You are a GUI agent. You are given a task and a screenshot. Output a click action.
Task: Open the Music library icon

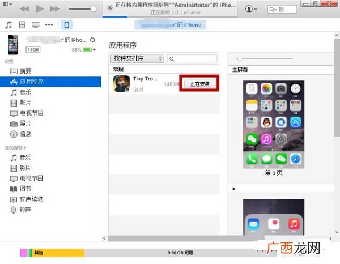point(8,25)
